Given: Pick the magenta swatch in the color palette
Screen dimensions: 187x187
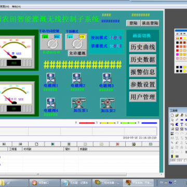Looking at the screenshot, I should click(x=178, y=55).
